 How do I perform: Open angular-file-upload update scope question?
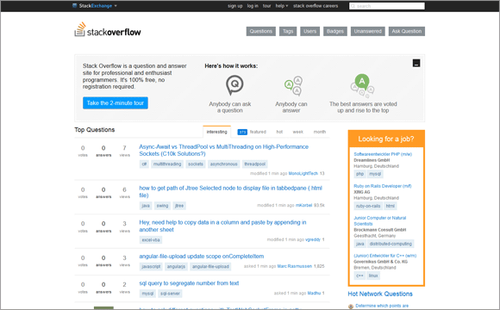[202, 256]
